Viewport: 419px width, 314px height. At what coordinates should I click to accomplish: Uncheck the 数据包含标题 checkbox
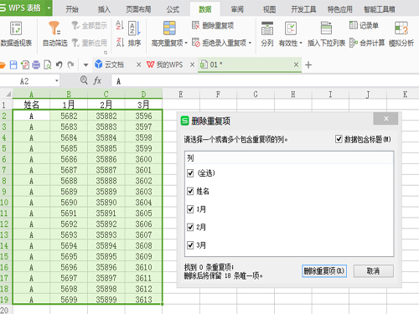coord(339,139)
